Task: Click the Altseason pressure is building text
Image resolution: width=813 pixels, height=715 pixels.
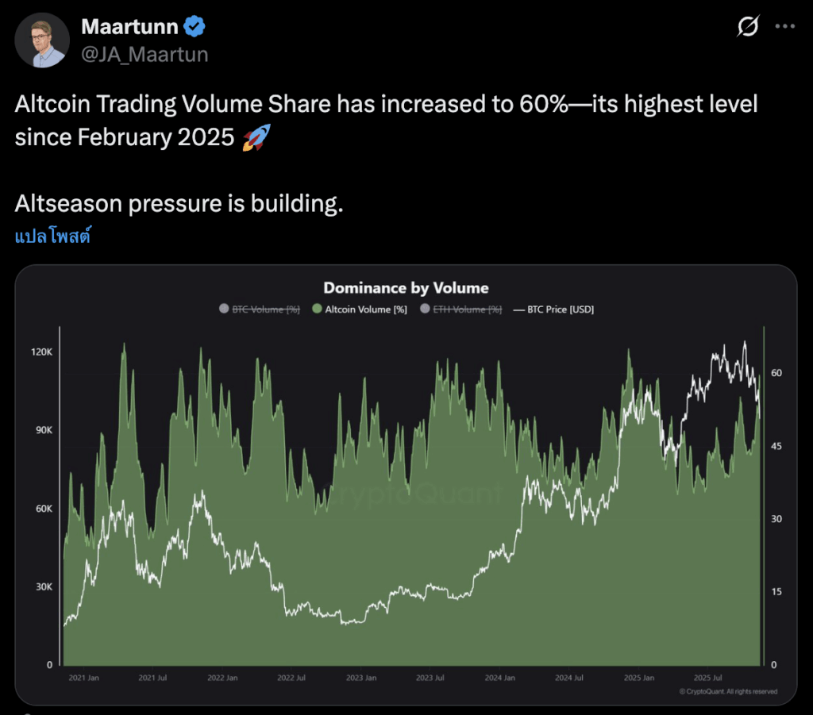Action: (x=179, y=204)
